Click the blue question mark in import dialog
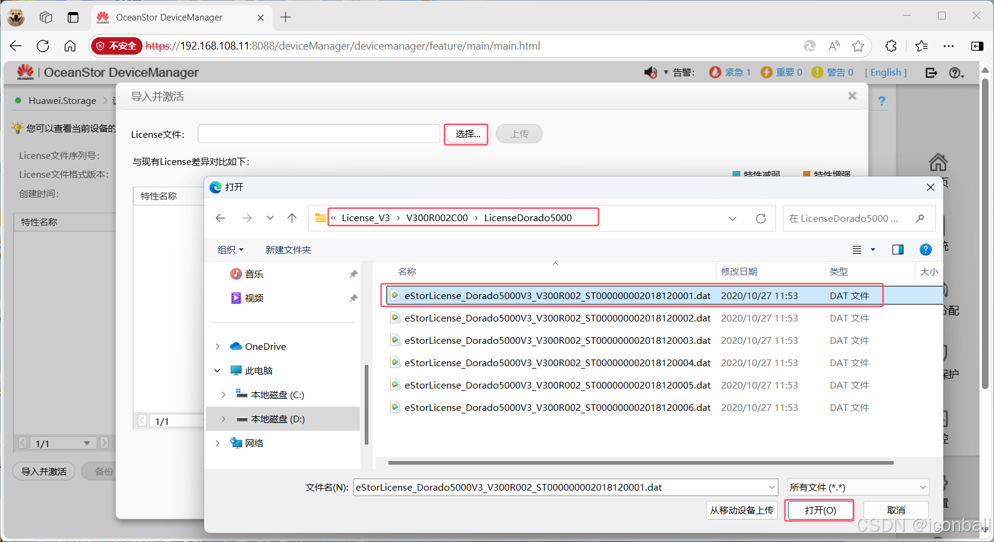Screen dimensions: 994x542 click(882, 101)
